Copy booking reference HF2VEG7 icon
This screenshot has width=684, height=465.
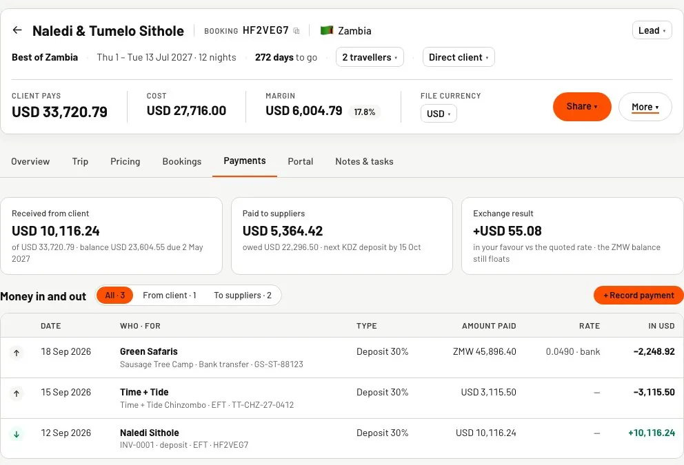click(x=296, y=31)
